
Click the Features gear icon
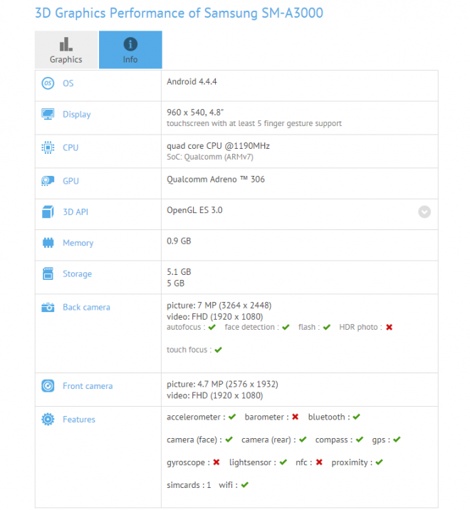(x=48, y=420)
